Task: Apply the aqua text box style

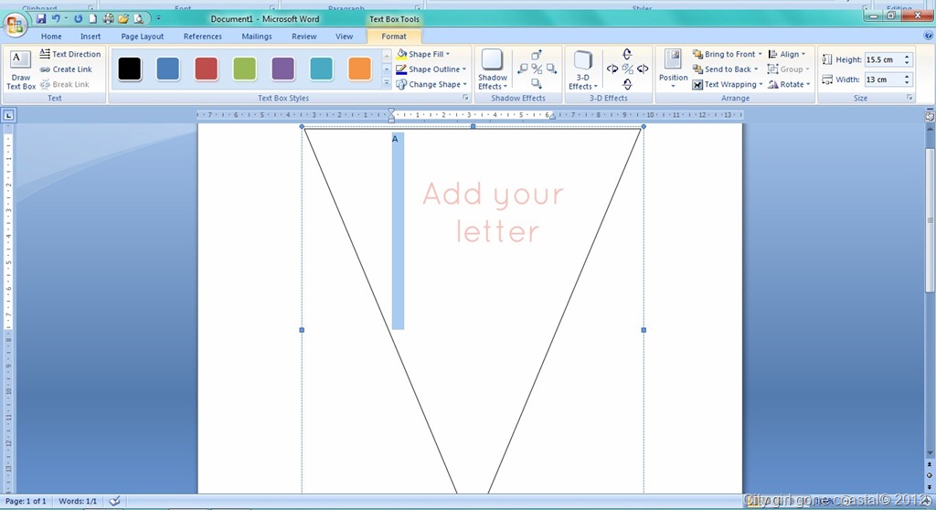Action: coord(321,69)
